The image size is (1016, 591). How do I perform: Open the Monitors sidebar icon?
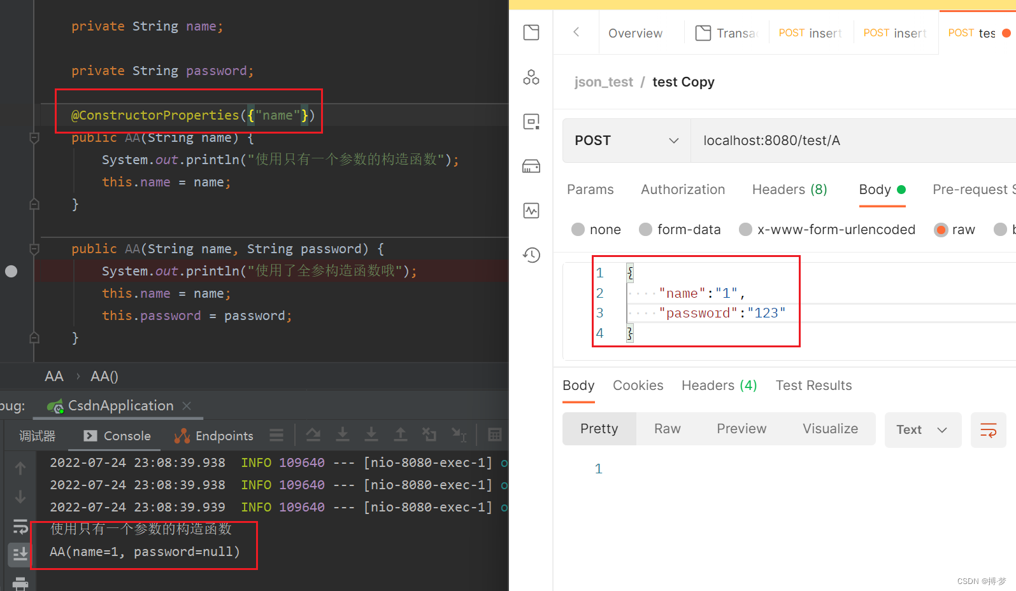[x=531, y=211]
